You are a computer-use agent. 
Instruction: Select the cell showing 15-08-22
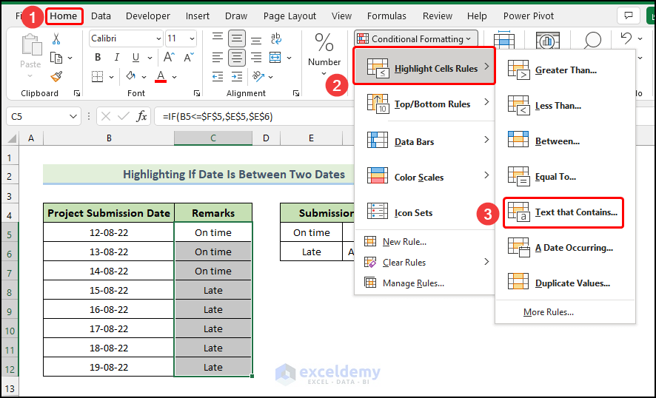click(109, 290)
